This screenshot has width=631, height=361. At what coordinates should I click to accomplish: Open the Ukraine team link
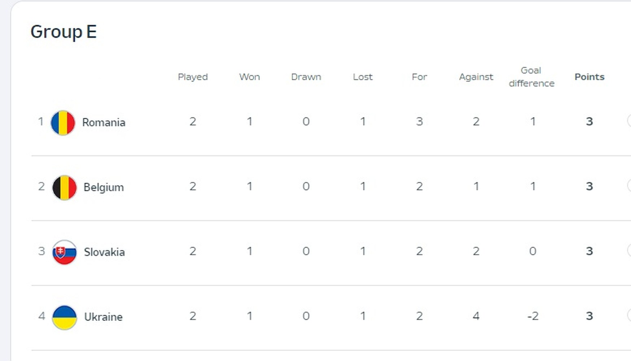[104, 317]
